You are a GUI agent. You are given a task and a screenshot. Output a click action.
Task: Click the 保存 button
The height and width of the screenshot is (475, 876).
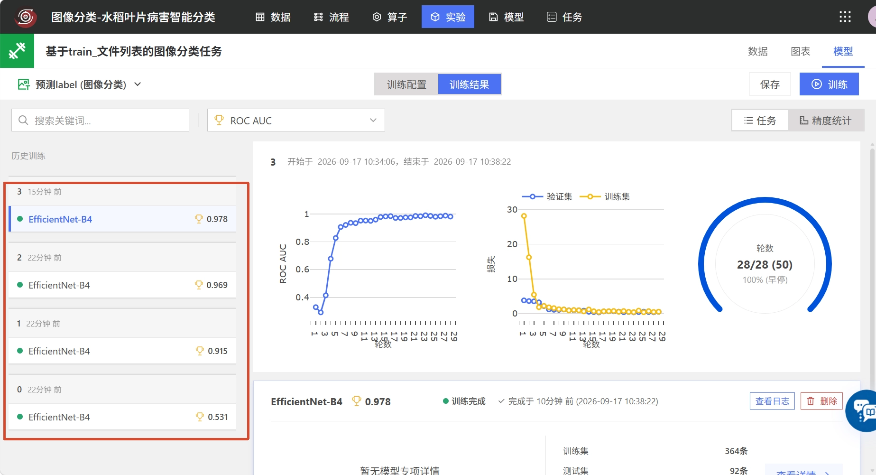pyautogui.click(x=770, y=84)
